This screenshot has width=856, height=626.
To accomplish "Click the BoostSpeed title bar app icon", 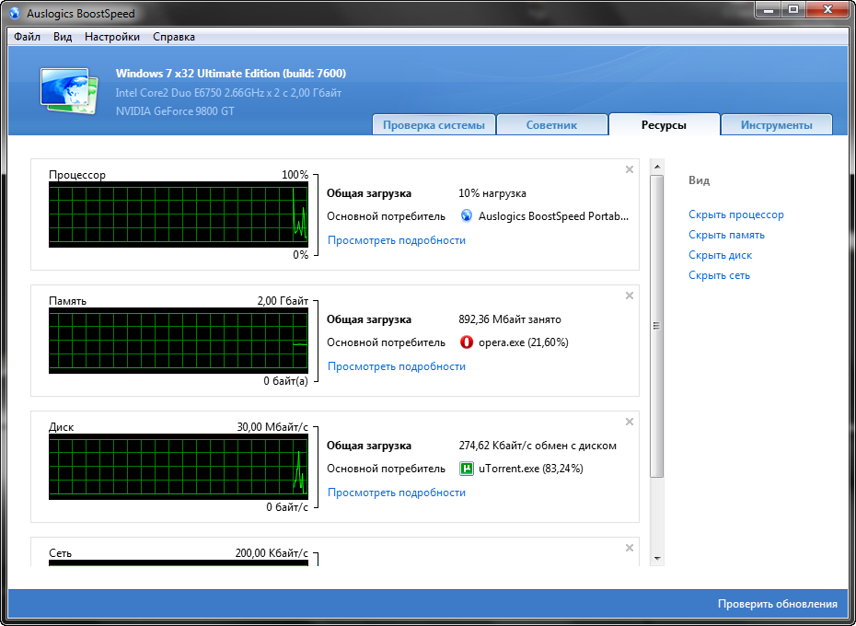I will 15,13.
